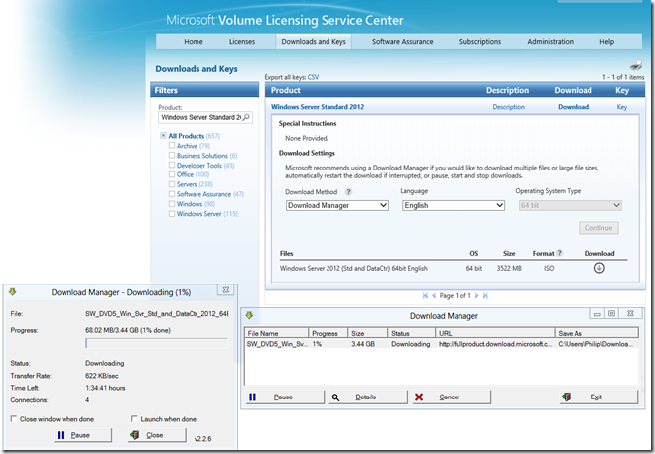Click the printer icon near Downloads and Keys
Image resolution: width=655 pixels, height=454 pixels.
point(636,65)
